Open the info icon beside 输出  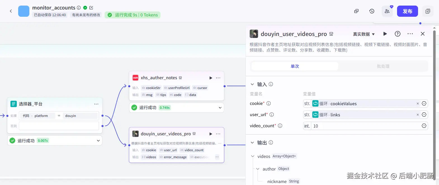pyautogui.click(x=271, y=143)
